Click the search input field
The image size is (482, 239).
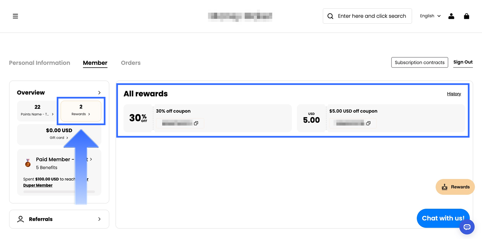pyautogui.click(x=372, y=16)
